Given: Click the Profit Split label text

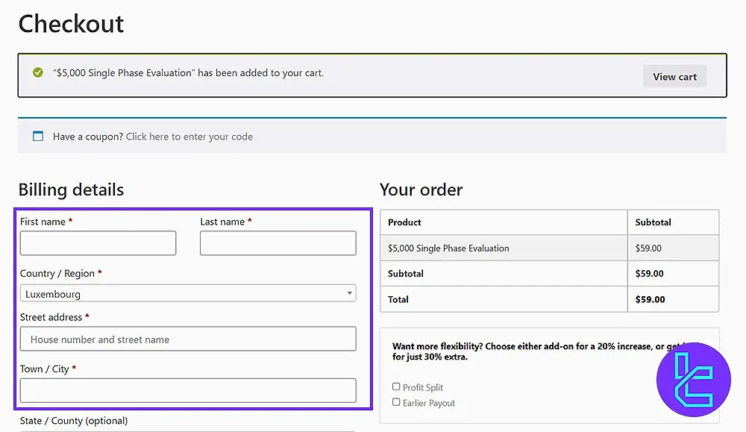Looking at the screenshot, I should [423, 387].
